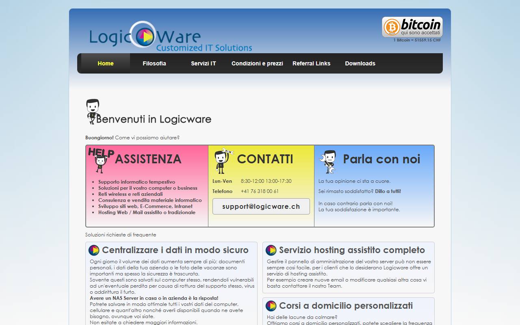This screenshot has width=520, height=325.
Task: Click Supporto informatico tempestivo list item
Action: pyautogui.click(x=136, y=182)
